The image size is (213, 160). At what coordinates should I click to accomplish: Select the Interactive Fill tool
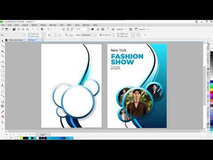3,116
